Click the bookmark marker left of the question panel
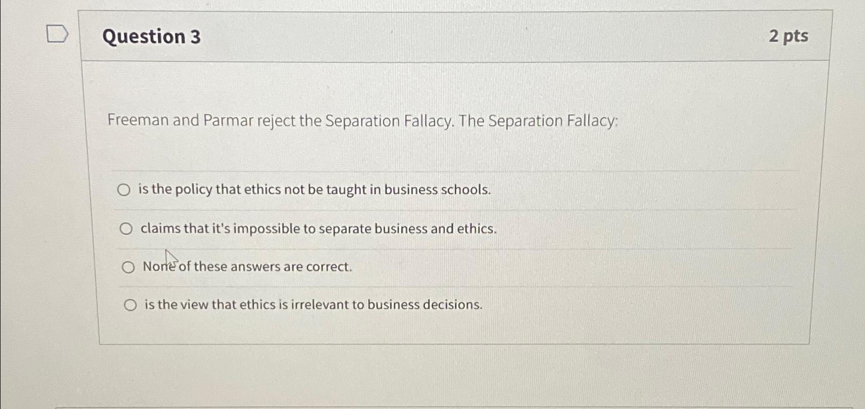The width and height of the screenshot is (865, 409). point(56,34)
